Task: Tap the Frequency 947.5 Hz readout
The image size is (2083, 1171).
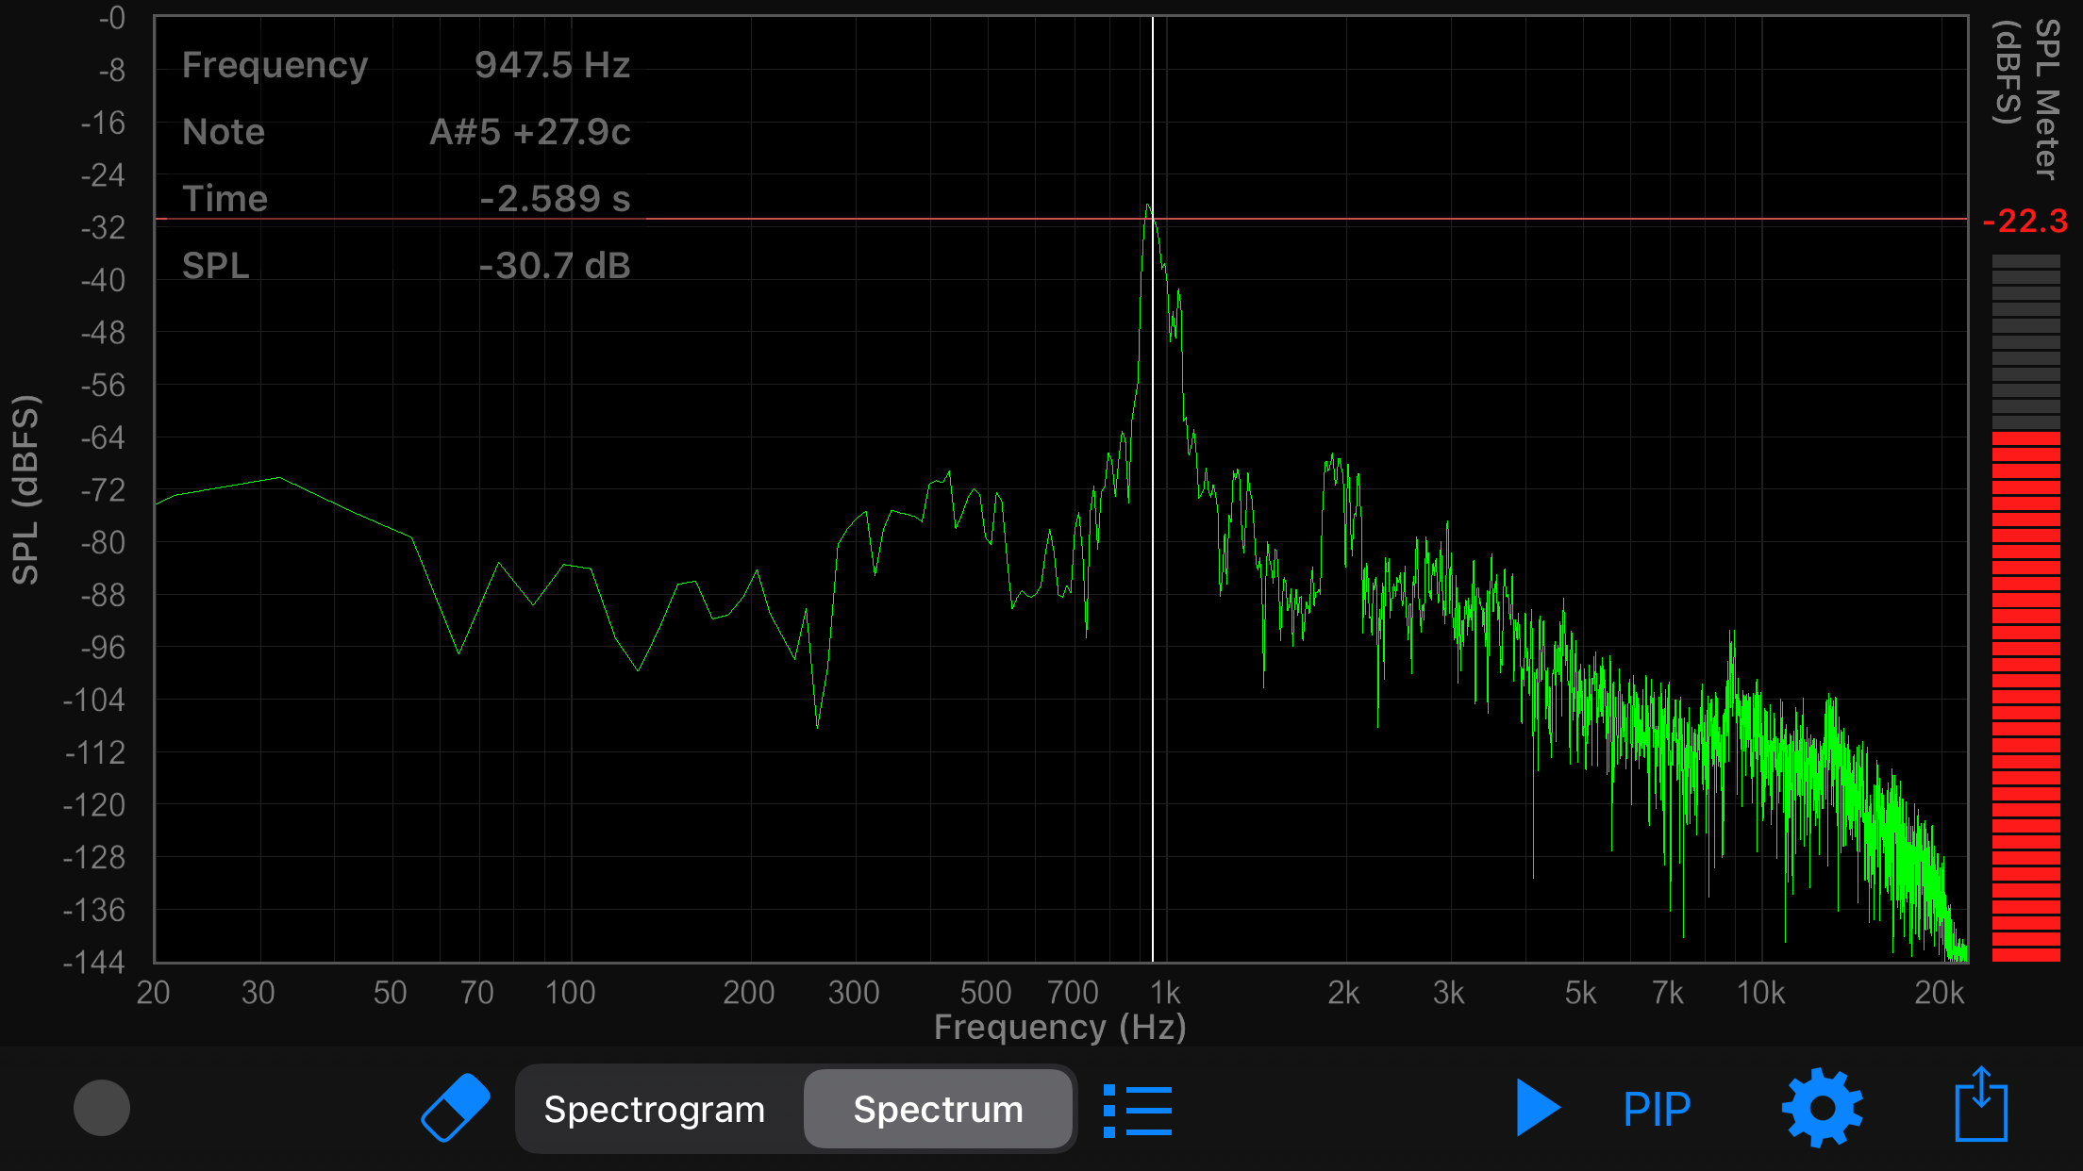Action: pos(552,65)
